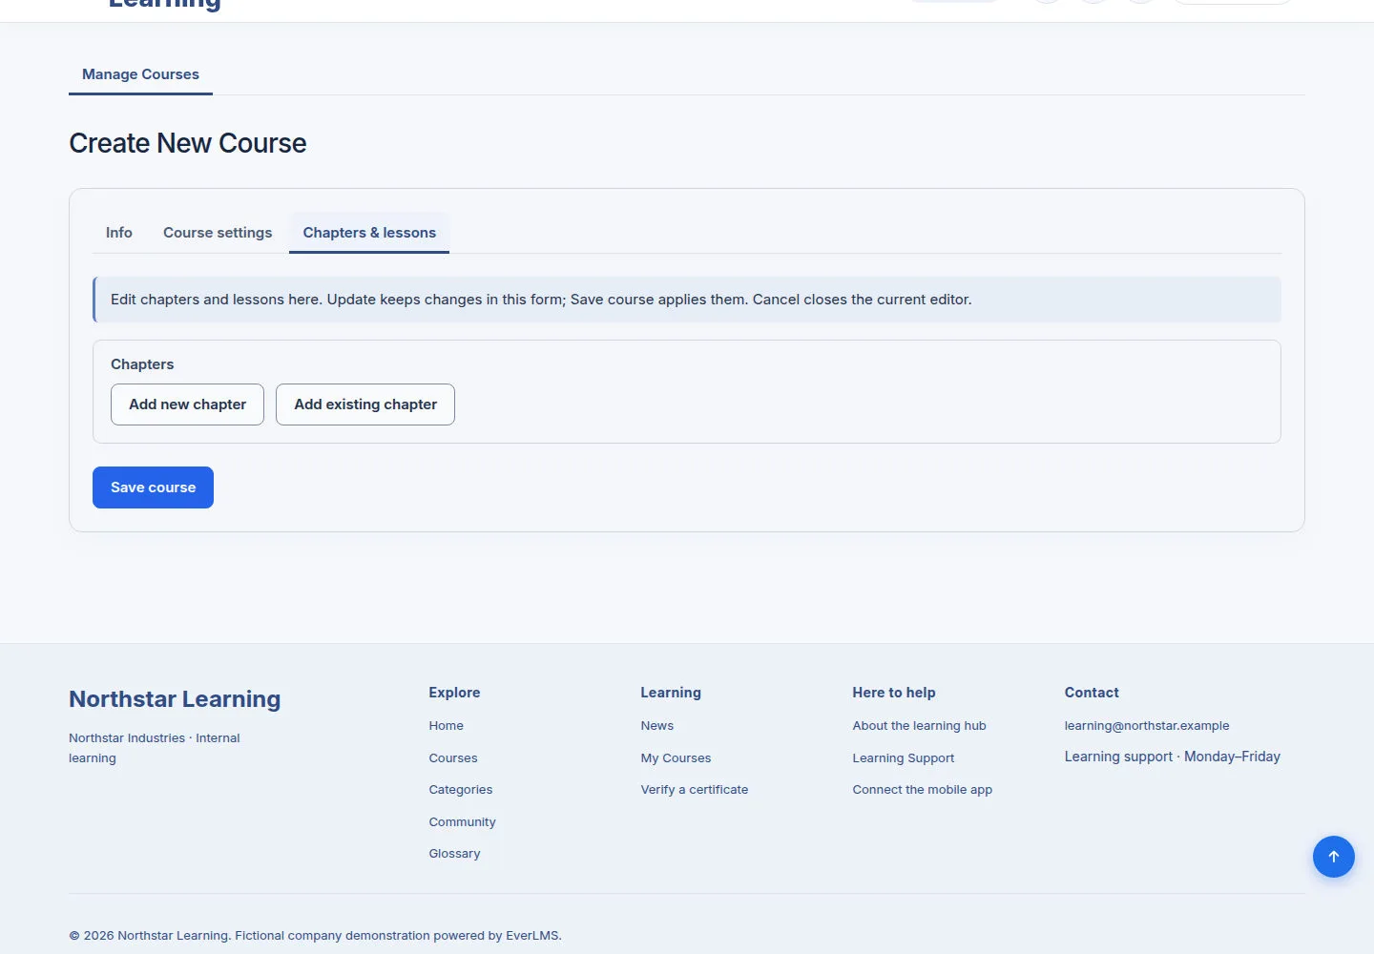Click the Here to help heading
The width and height of the screenshot is (1374, 954).
click(x=894, y=693)
